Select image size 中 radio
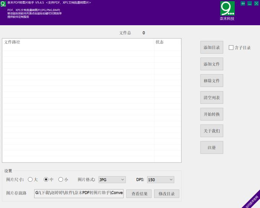The image size is (260, 208). pyautogui.click(x=46, y=179)
